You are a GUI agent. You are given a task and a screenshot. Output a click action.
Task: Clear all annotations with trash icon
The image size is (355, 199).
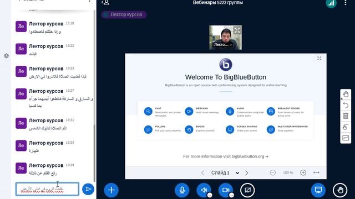(346, 116)
